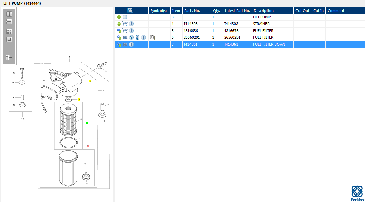Click the LIFT PUMP (T414444) title

tap(22, 3)
